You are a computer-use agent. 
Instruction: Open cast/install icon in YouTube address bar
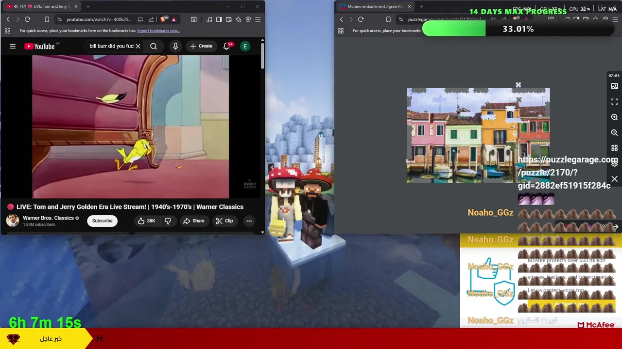(140, 19)
